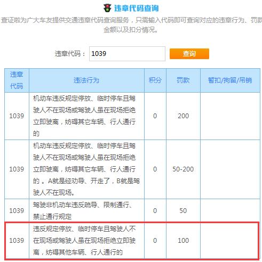
Task: Click the code 1039 in the 200-fine row
Action: click(17, 116)
